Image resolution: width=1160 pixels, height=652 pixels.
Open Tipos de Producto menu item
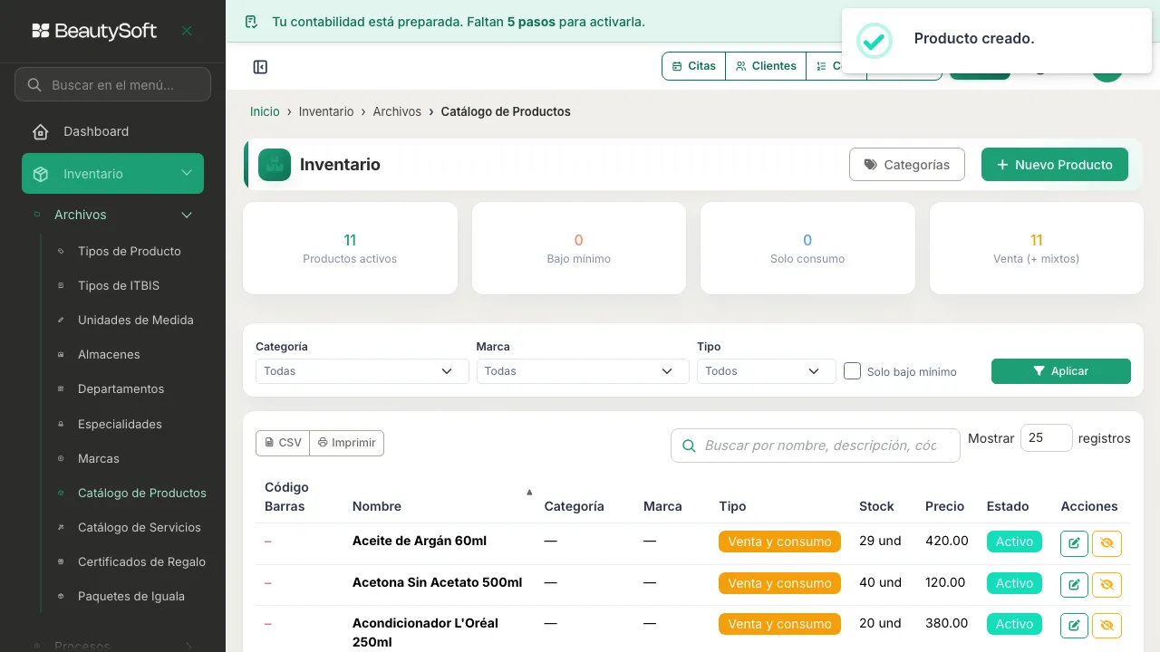coord(130,251)
